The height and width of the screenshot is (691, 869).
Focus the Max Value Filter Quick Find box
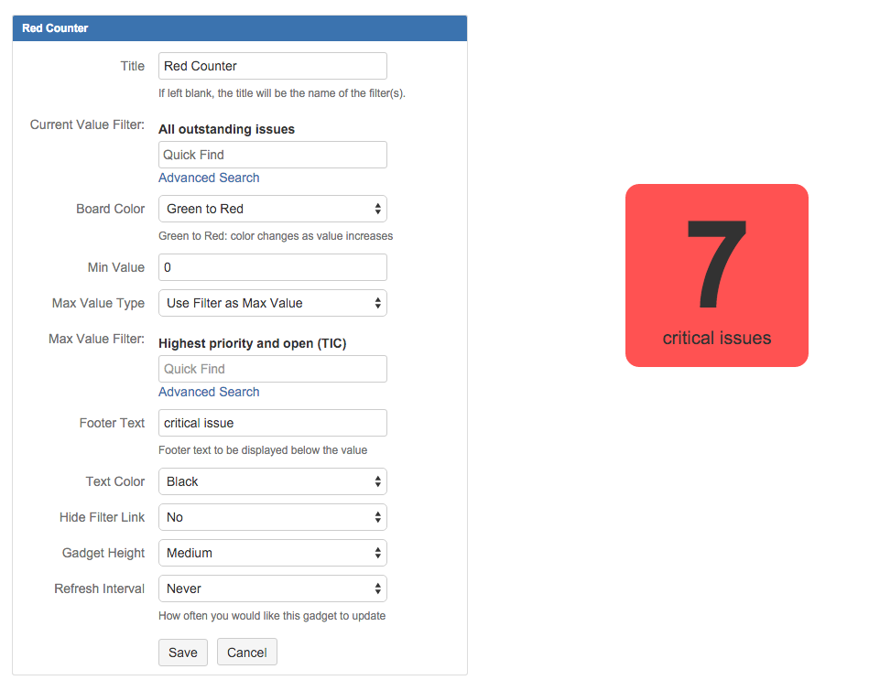(272, 369)
